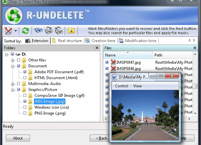
Task: Click the Back button
Action: coord(99,138)
